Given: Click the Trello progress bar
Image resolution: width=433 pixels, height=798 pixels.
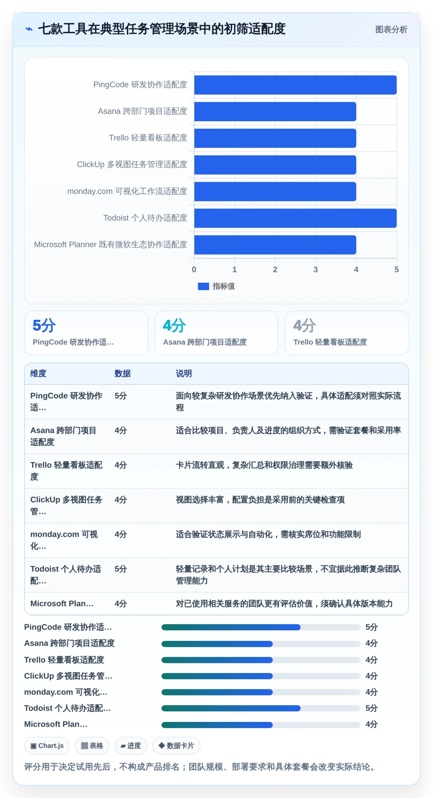Looking at the screenshot, I should [261, 660].
